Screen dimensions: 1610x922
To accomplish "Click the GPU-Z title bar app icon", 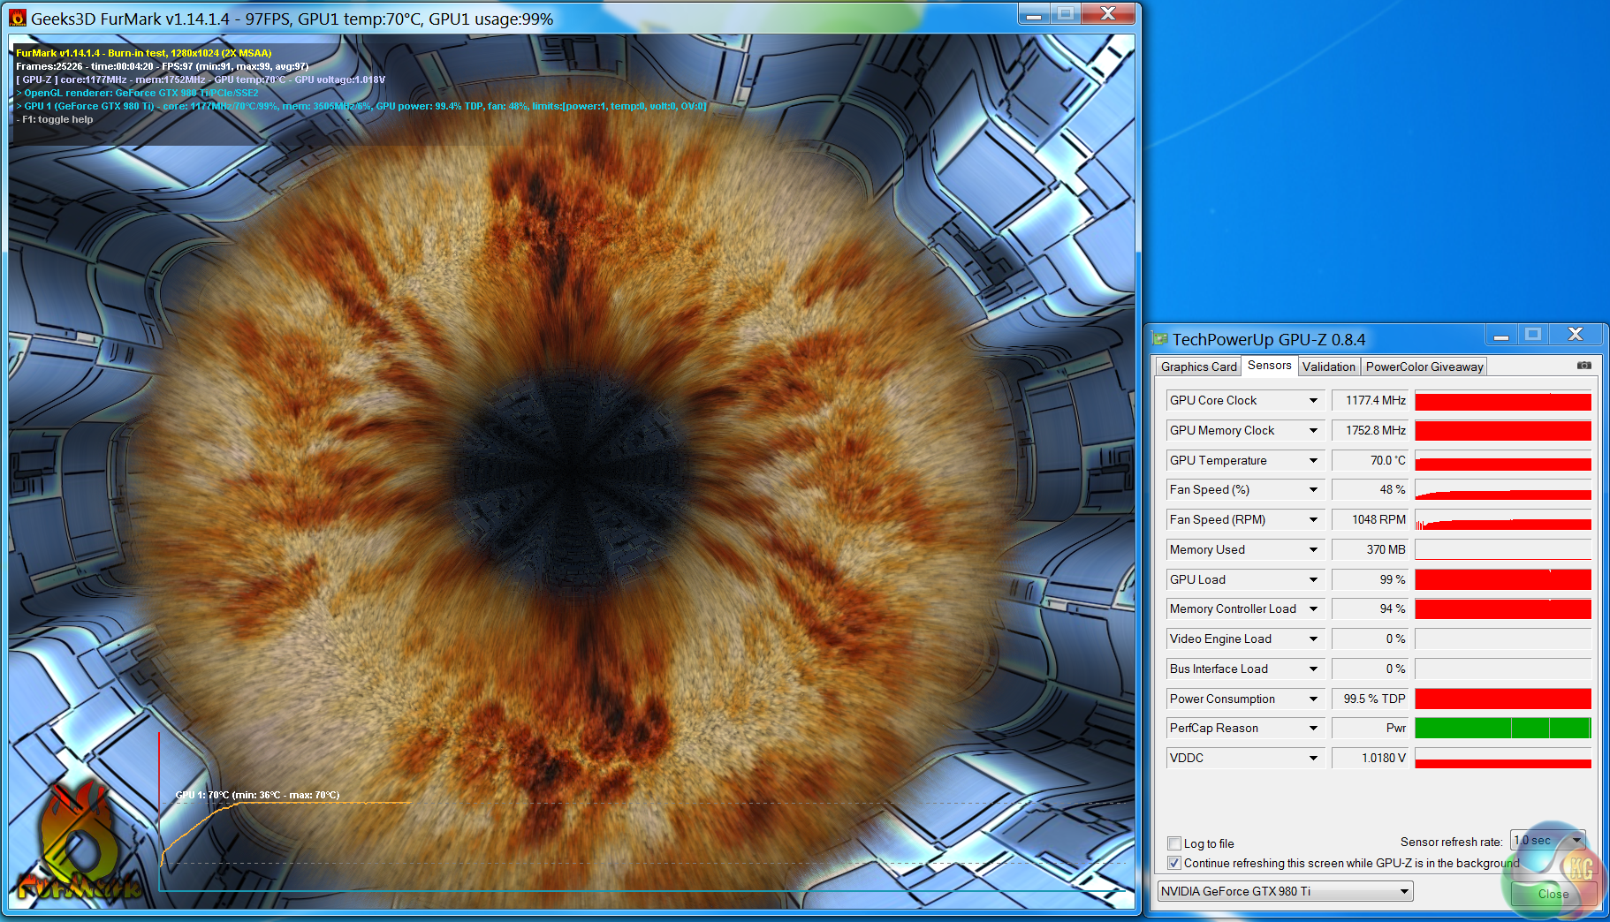I will (x=1160, y=339).
